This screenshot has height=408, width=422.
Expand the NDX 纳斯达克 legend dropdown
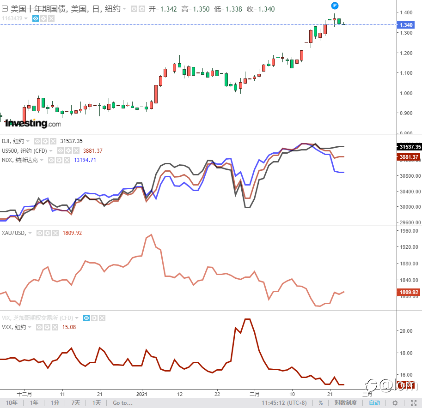coord(42,160)
